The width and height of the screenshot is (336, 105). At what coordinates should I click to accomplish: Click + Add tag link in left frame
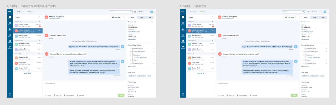coord(149,76)
